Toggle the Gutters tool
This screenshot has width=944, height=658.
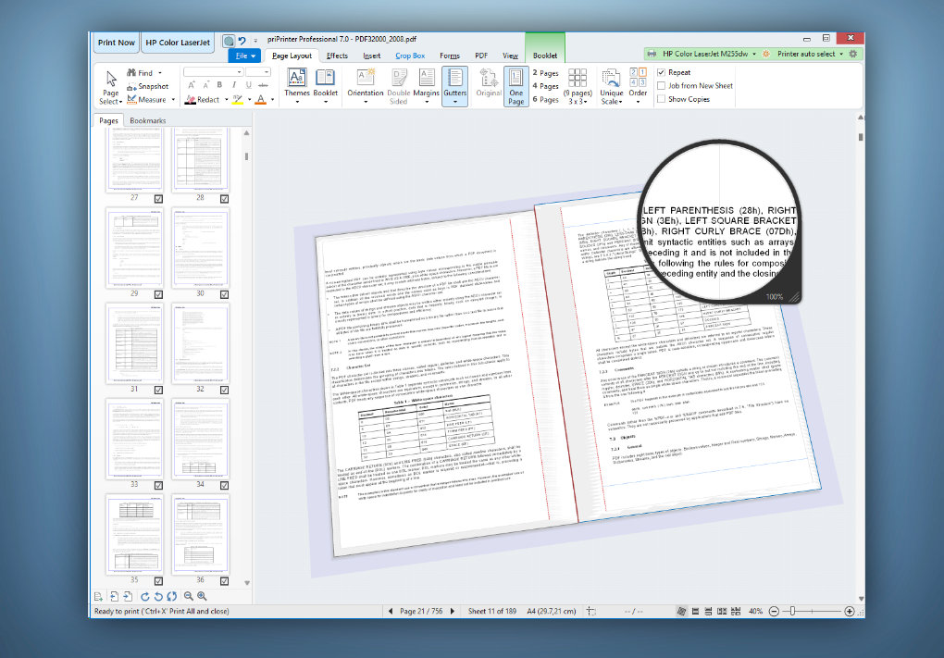(x=454, y=85)
